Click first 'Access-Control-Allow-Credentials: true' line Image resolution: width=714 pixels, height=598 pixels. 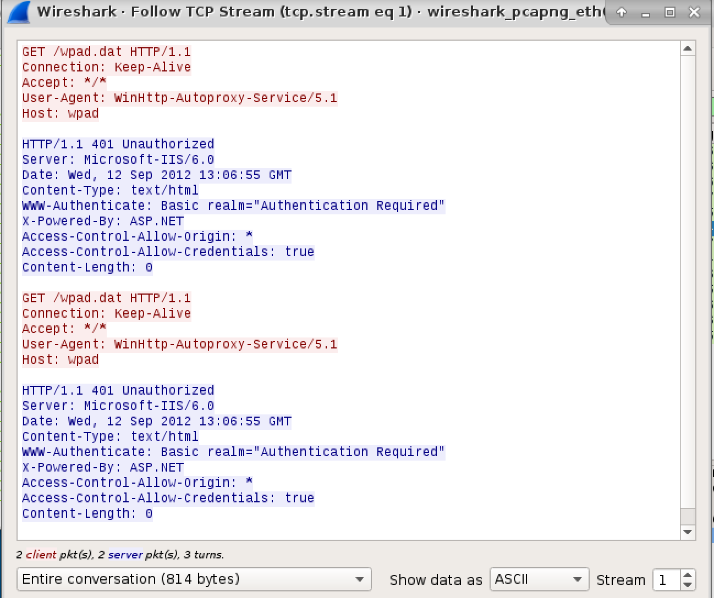point(168,252)
